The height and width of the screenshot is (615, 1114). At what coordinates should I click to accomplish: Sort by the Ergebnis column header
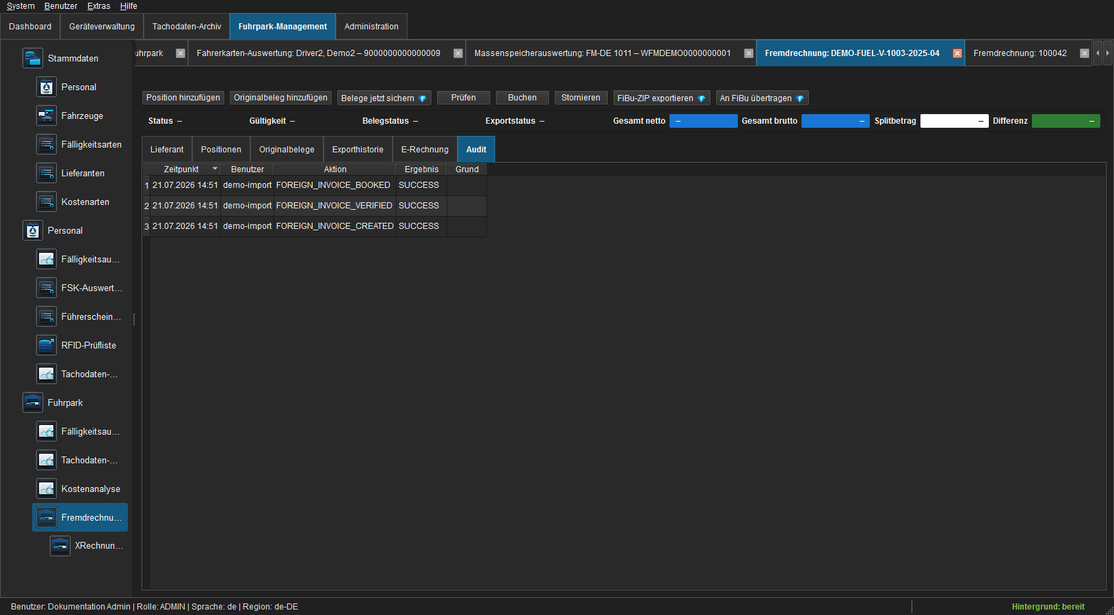pos(421,169)
